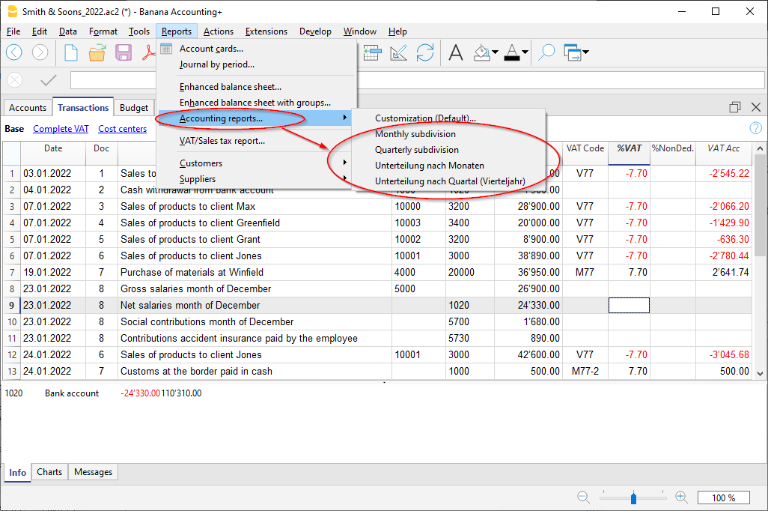This screenshot has width=768, height=511.
Task: Switch to the Budget tab
Action: [x=134, y=108]
